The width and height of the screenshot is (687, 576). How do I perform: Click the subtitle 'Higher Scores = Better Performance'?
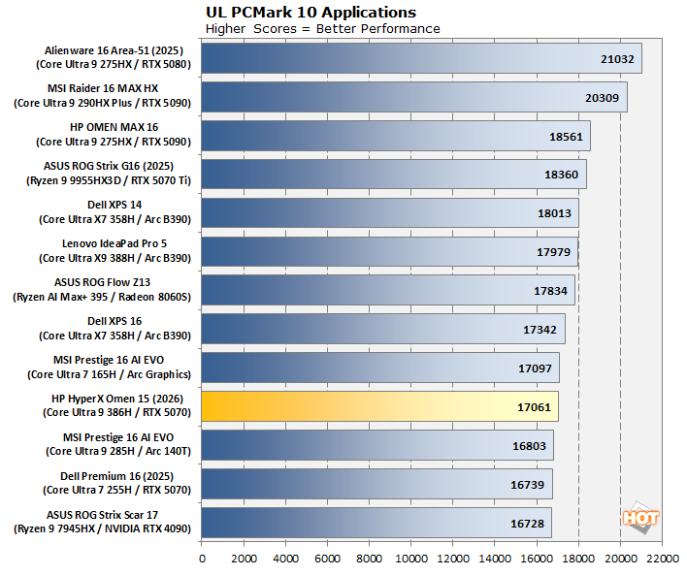[x=322, y=29]
